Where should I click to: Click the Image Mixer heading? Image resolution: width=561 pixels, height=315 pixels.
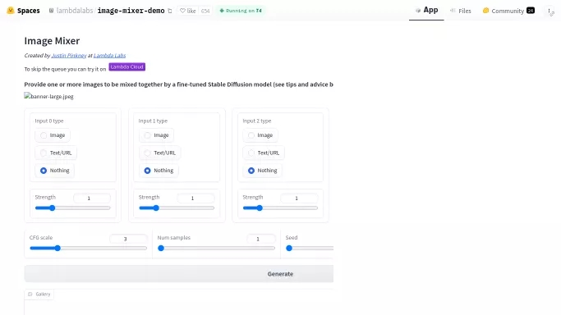point(52,41)
